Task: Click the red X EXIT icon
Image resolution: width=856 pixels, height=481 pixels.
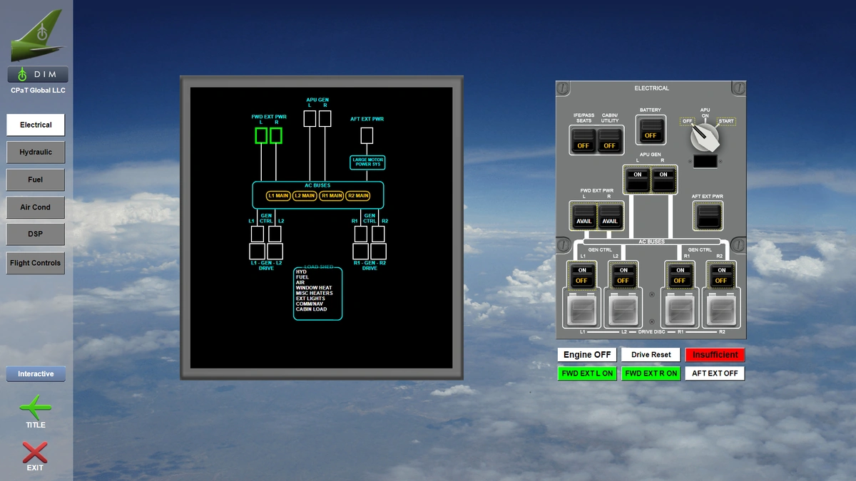Action: (35, 452)
